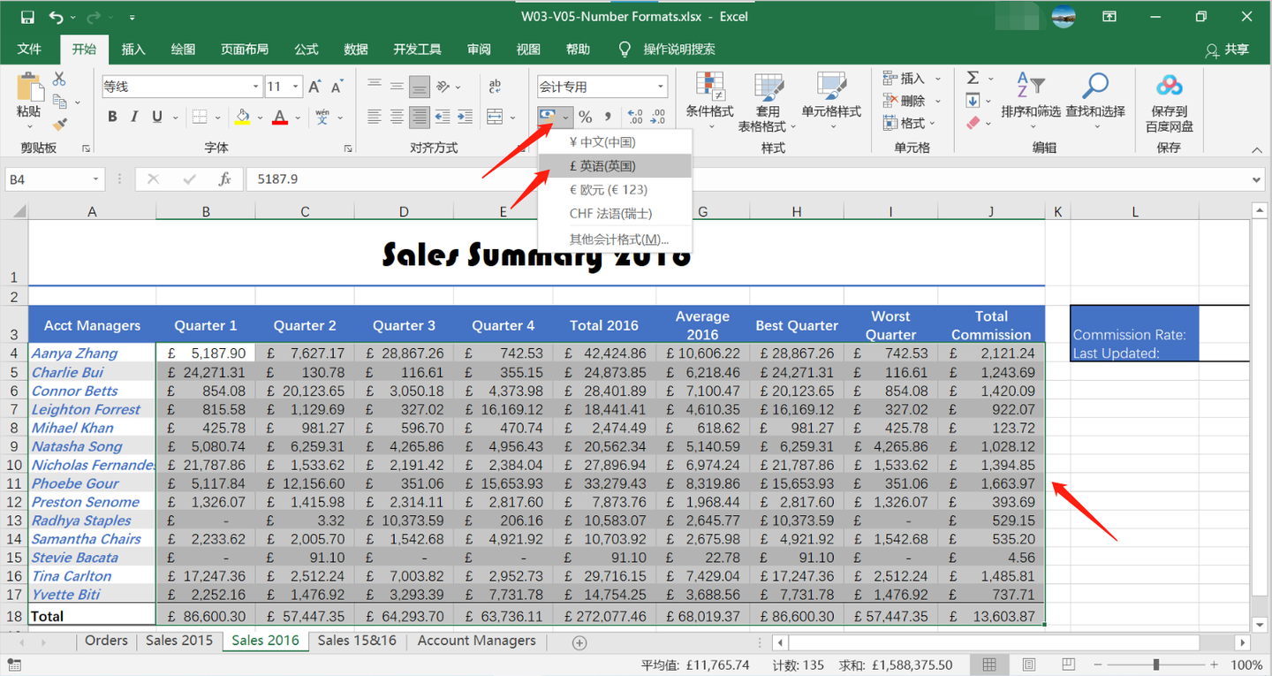Increase decimal places
Image resolution: width=1272 pixels, height=676 pixels.
click(635, 117)
